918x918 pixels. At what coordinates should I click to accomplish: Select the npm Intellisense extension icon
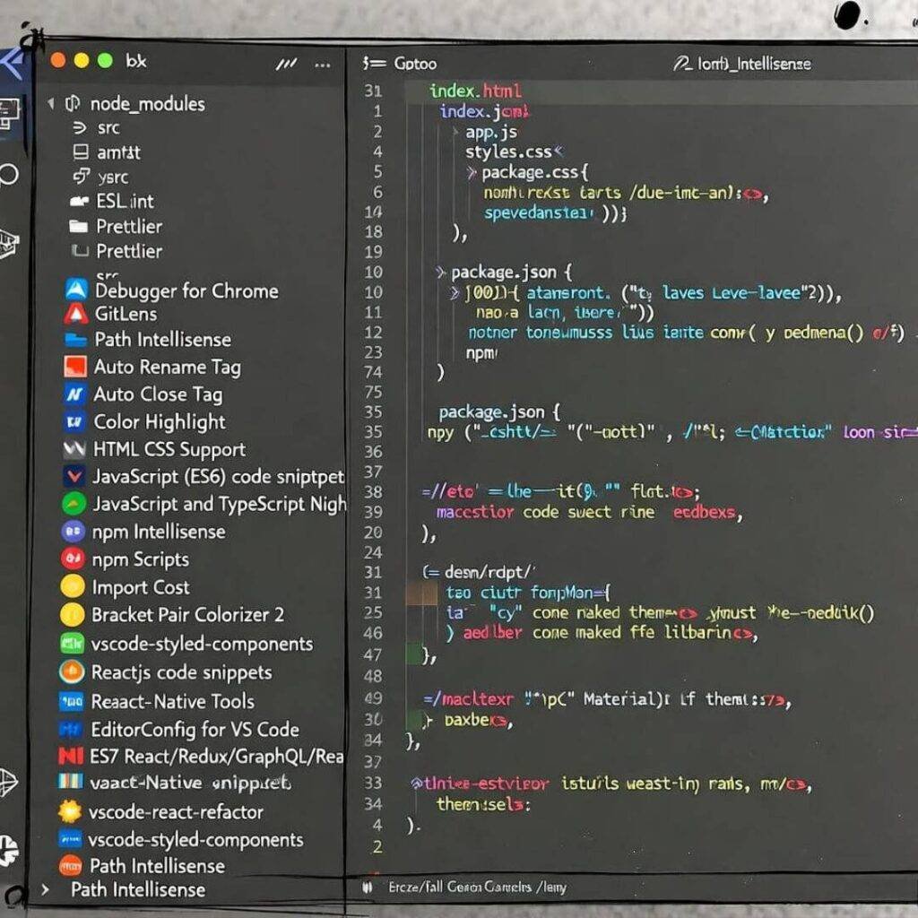[76, 532]
